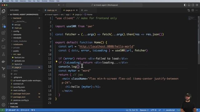
Task: Toggle bottom panel layout icon
Action: (x=189, y=5)
